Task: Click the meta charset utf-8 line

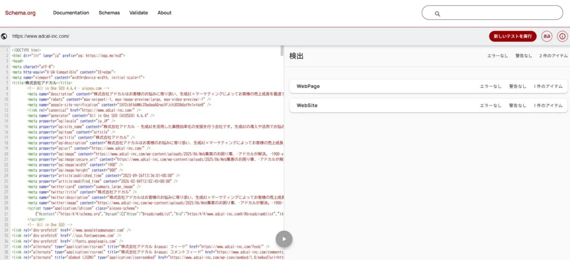Action: point(33,67)
